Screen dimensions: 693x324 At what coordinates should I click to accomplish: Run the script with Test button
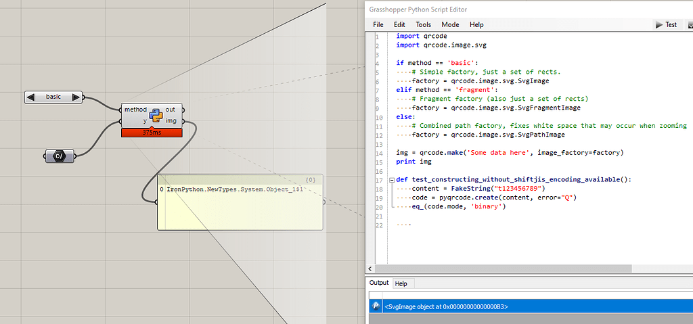coord(667,25)
